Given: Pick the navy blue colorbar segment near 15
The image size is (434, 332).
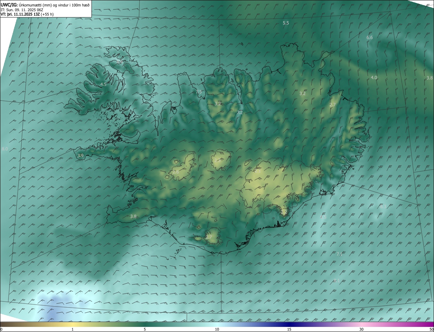Looking at the screenshot, I should [289, 325].
